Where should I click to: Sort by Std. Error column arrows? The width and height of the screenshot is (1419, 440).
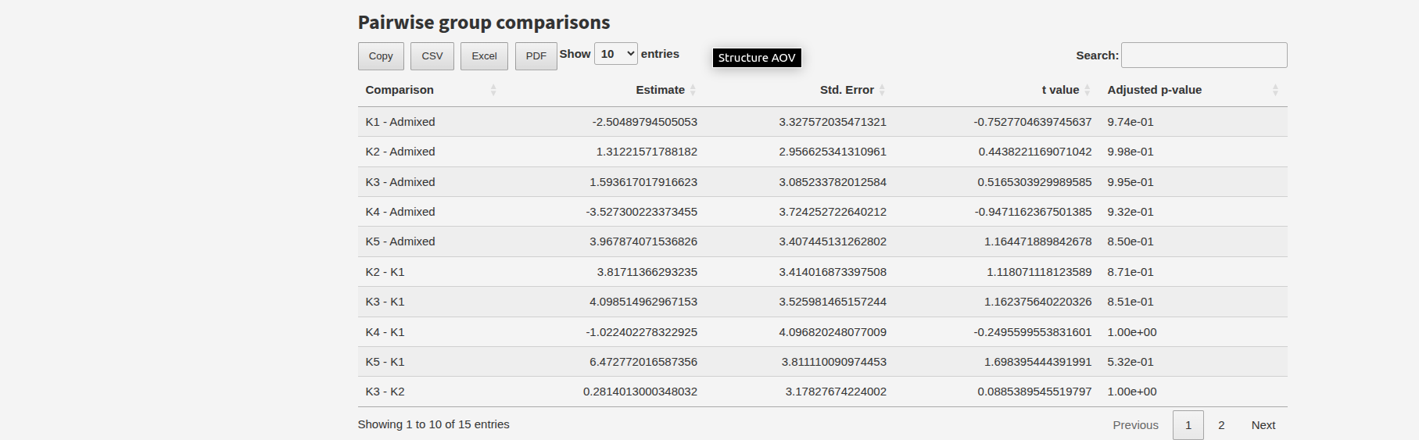882,90
